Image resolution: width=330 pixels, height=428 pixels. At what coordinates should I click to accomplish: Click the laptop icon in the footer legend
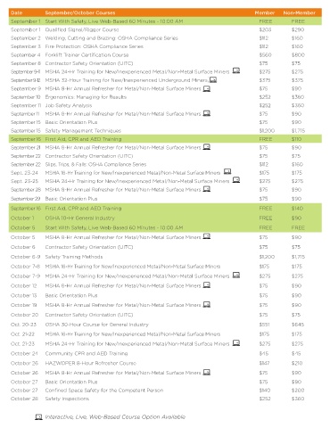(x=38, y=416)
